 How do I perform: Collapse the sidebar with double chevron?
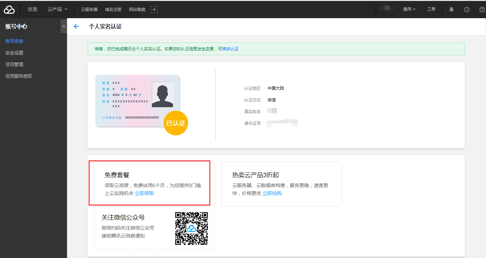[64, 26]
